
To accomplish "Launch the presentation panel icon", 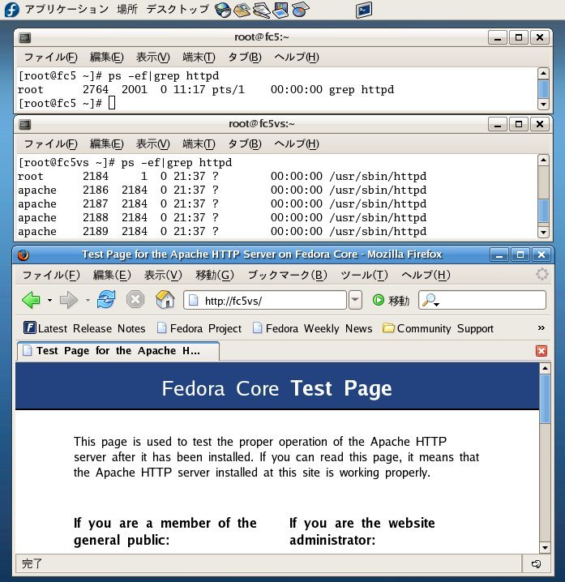I will (280, 10).
